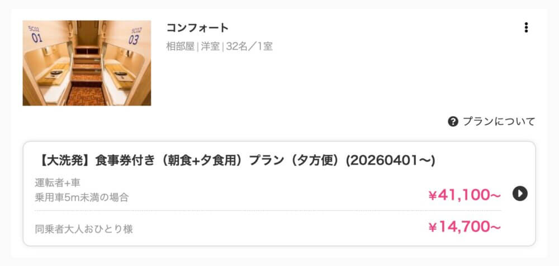Click bed number 01 in room photo

36,38
